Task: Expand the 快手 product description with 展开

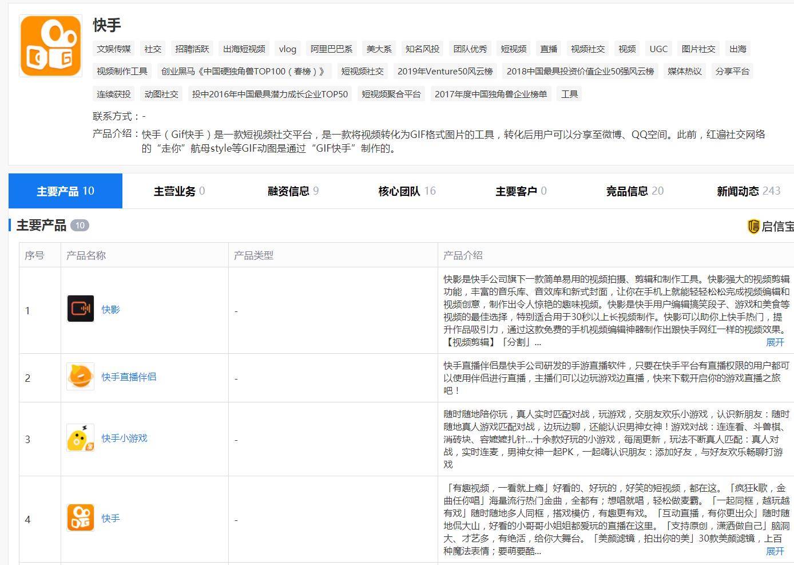Action: (x=775, y=551)
